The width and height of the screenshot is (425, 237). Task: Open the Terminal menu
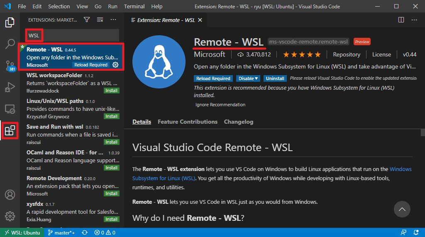pyautogui.click(x=134, y=6)
